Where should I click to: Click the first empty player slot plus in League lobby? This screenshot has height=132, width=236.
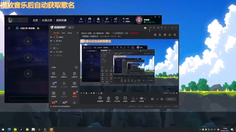click(28, 41)
